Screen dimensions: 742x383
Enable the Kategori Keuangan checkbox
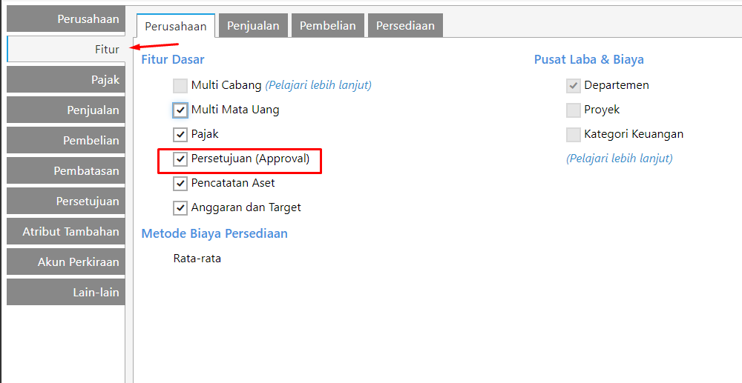tap(573, 135)
